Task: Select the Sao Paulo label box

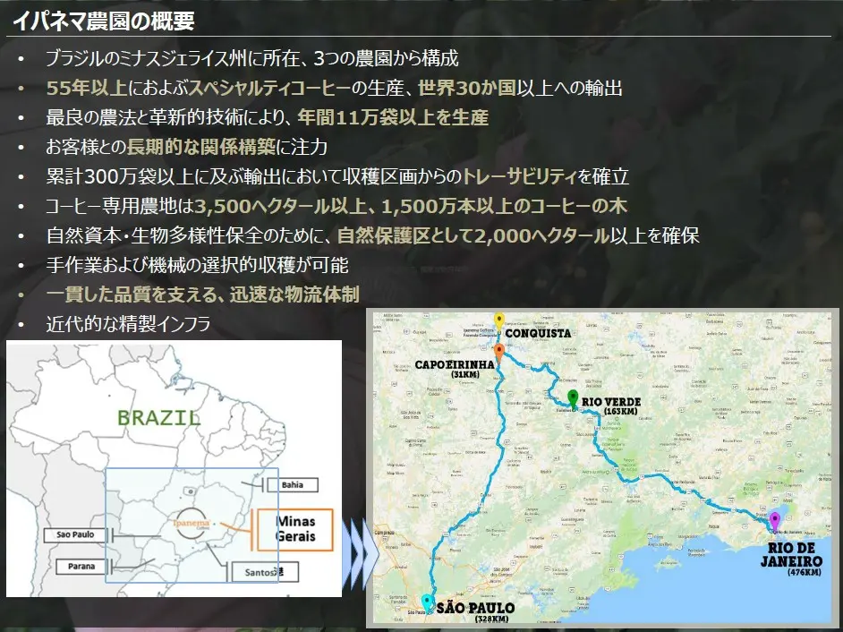Action: coord(75,534)
